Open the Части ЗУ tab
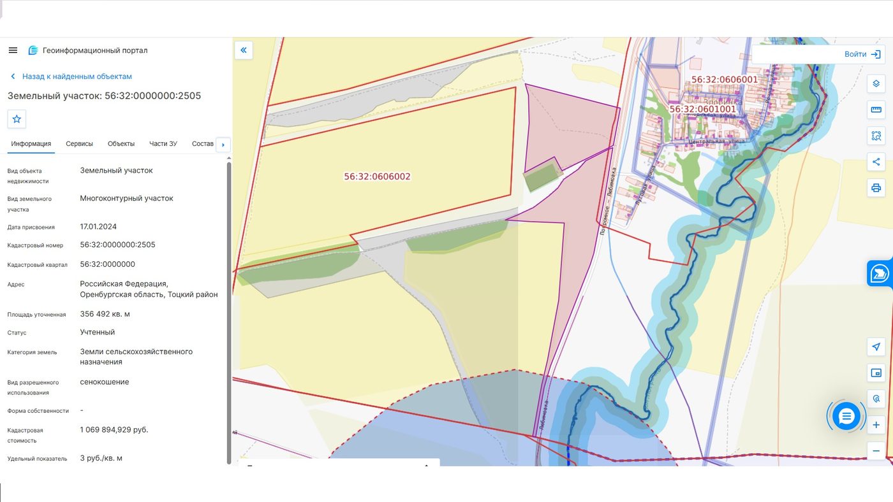 click(x=163, y=144)
